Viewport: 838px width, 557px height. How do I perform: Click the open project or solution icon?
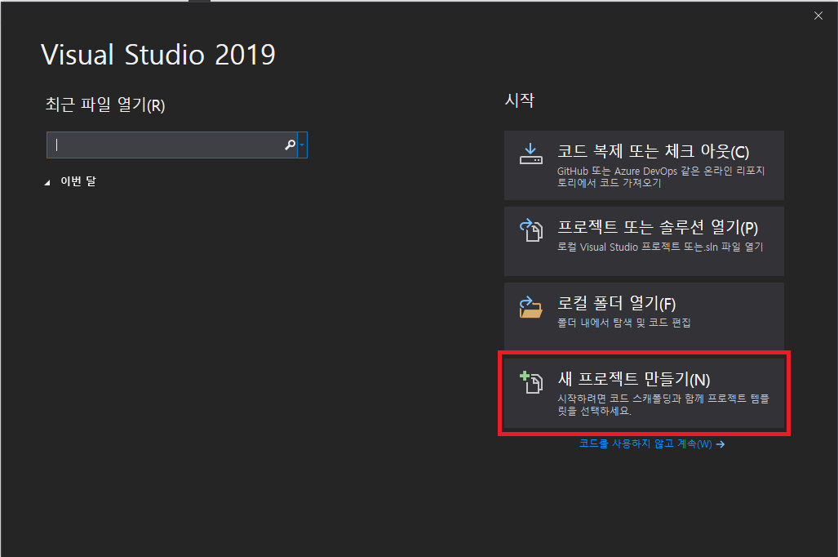tap(530, 229)
